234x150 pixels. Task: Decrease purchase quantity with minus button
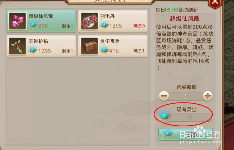coord(164,96)
